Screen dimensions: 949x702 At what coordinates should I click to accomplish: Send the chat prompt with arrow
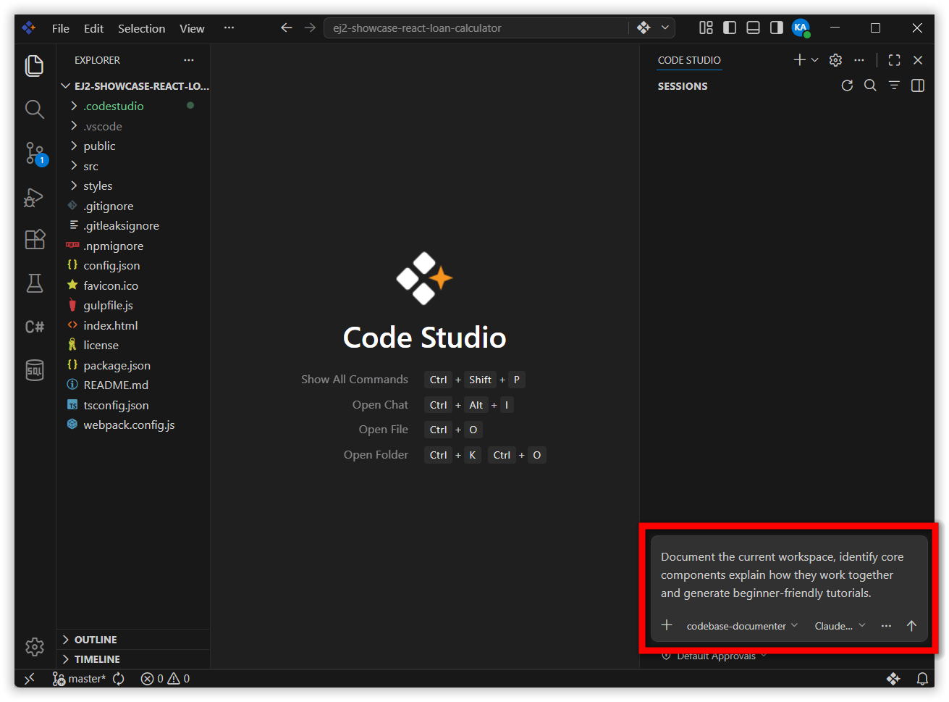(911, 626)
